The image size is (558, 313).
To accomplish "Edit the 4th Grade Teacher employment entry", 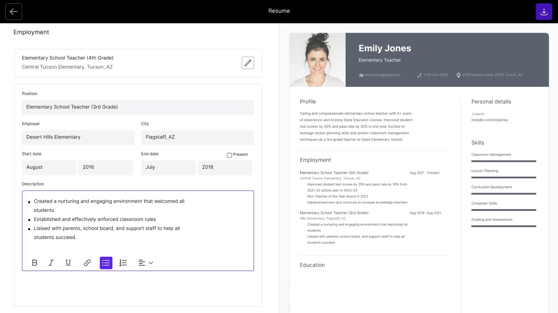I will click(x=248, y=62).
